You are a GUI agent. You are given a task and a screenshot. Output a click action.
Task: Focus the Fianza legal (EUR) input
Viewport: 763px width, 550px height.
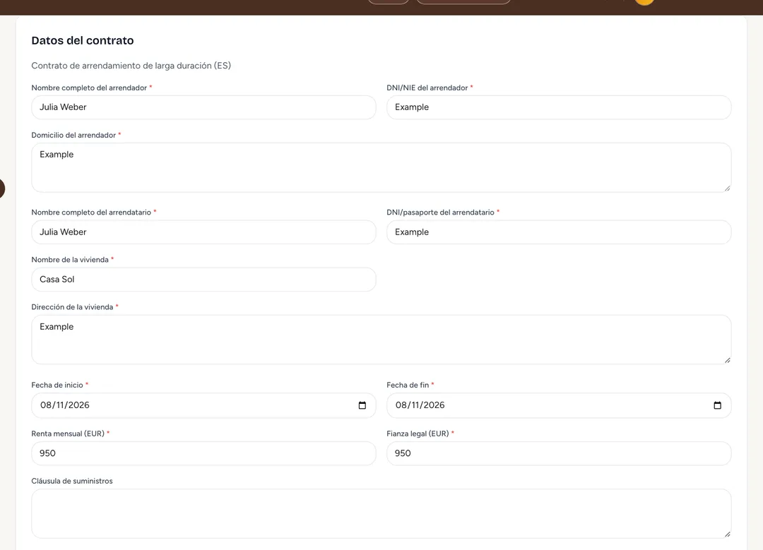point(559,453)
